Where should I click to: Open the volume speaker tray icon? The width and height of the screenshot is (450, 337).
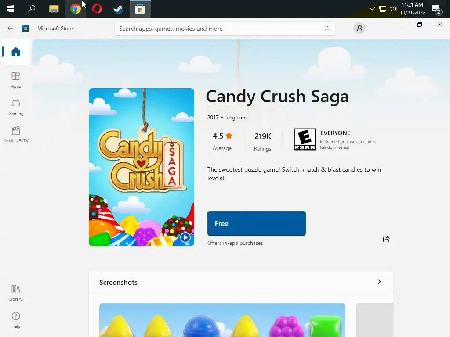(x=393, y=9)
